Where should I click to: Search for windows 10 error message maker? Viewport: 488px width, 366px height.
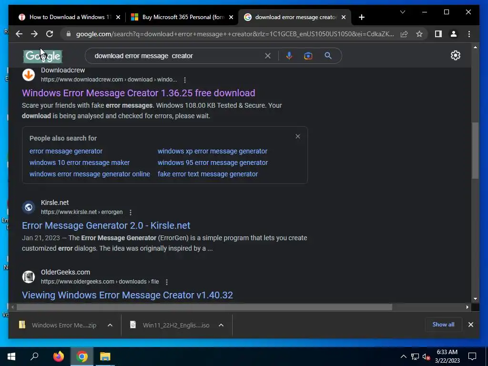coord(80,163)
